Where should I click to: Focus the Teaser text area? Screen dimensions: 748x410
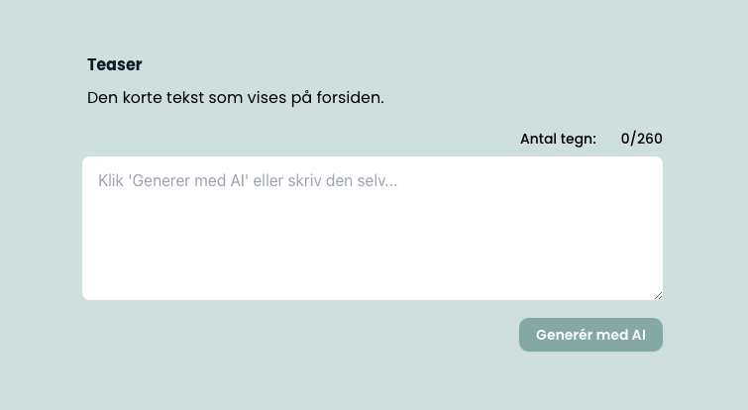(x=372, y=228)
